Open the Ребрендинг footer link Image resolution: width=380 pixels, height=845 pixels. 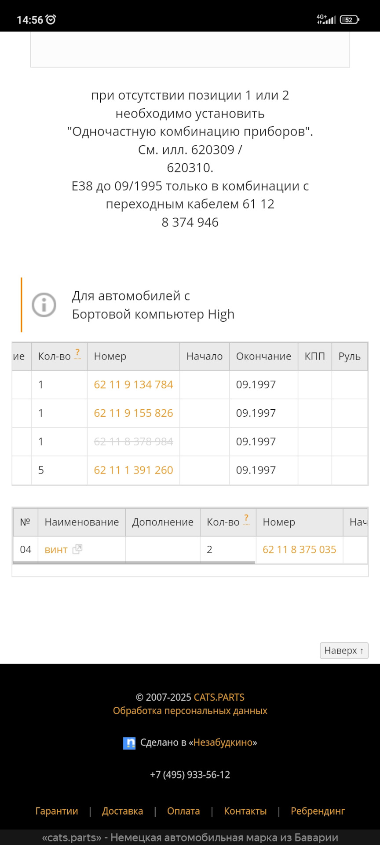[x=318, y=811]
